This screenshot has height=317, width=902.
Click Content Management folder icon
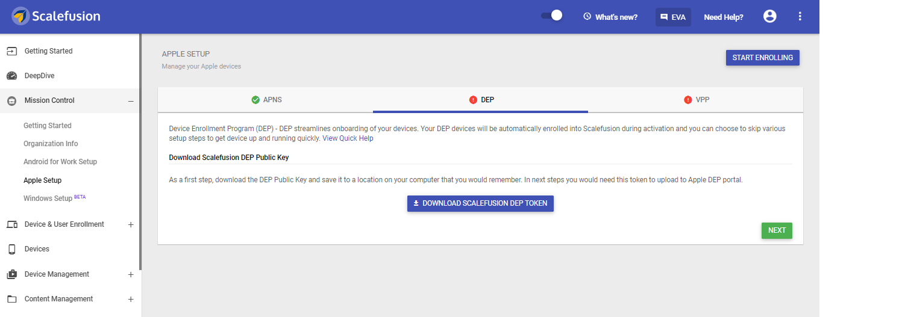coord(11,299)
